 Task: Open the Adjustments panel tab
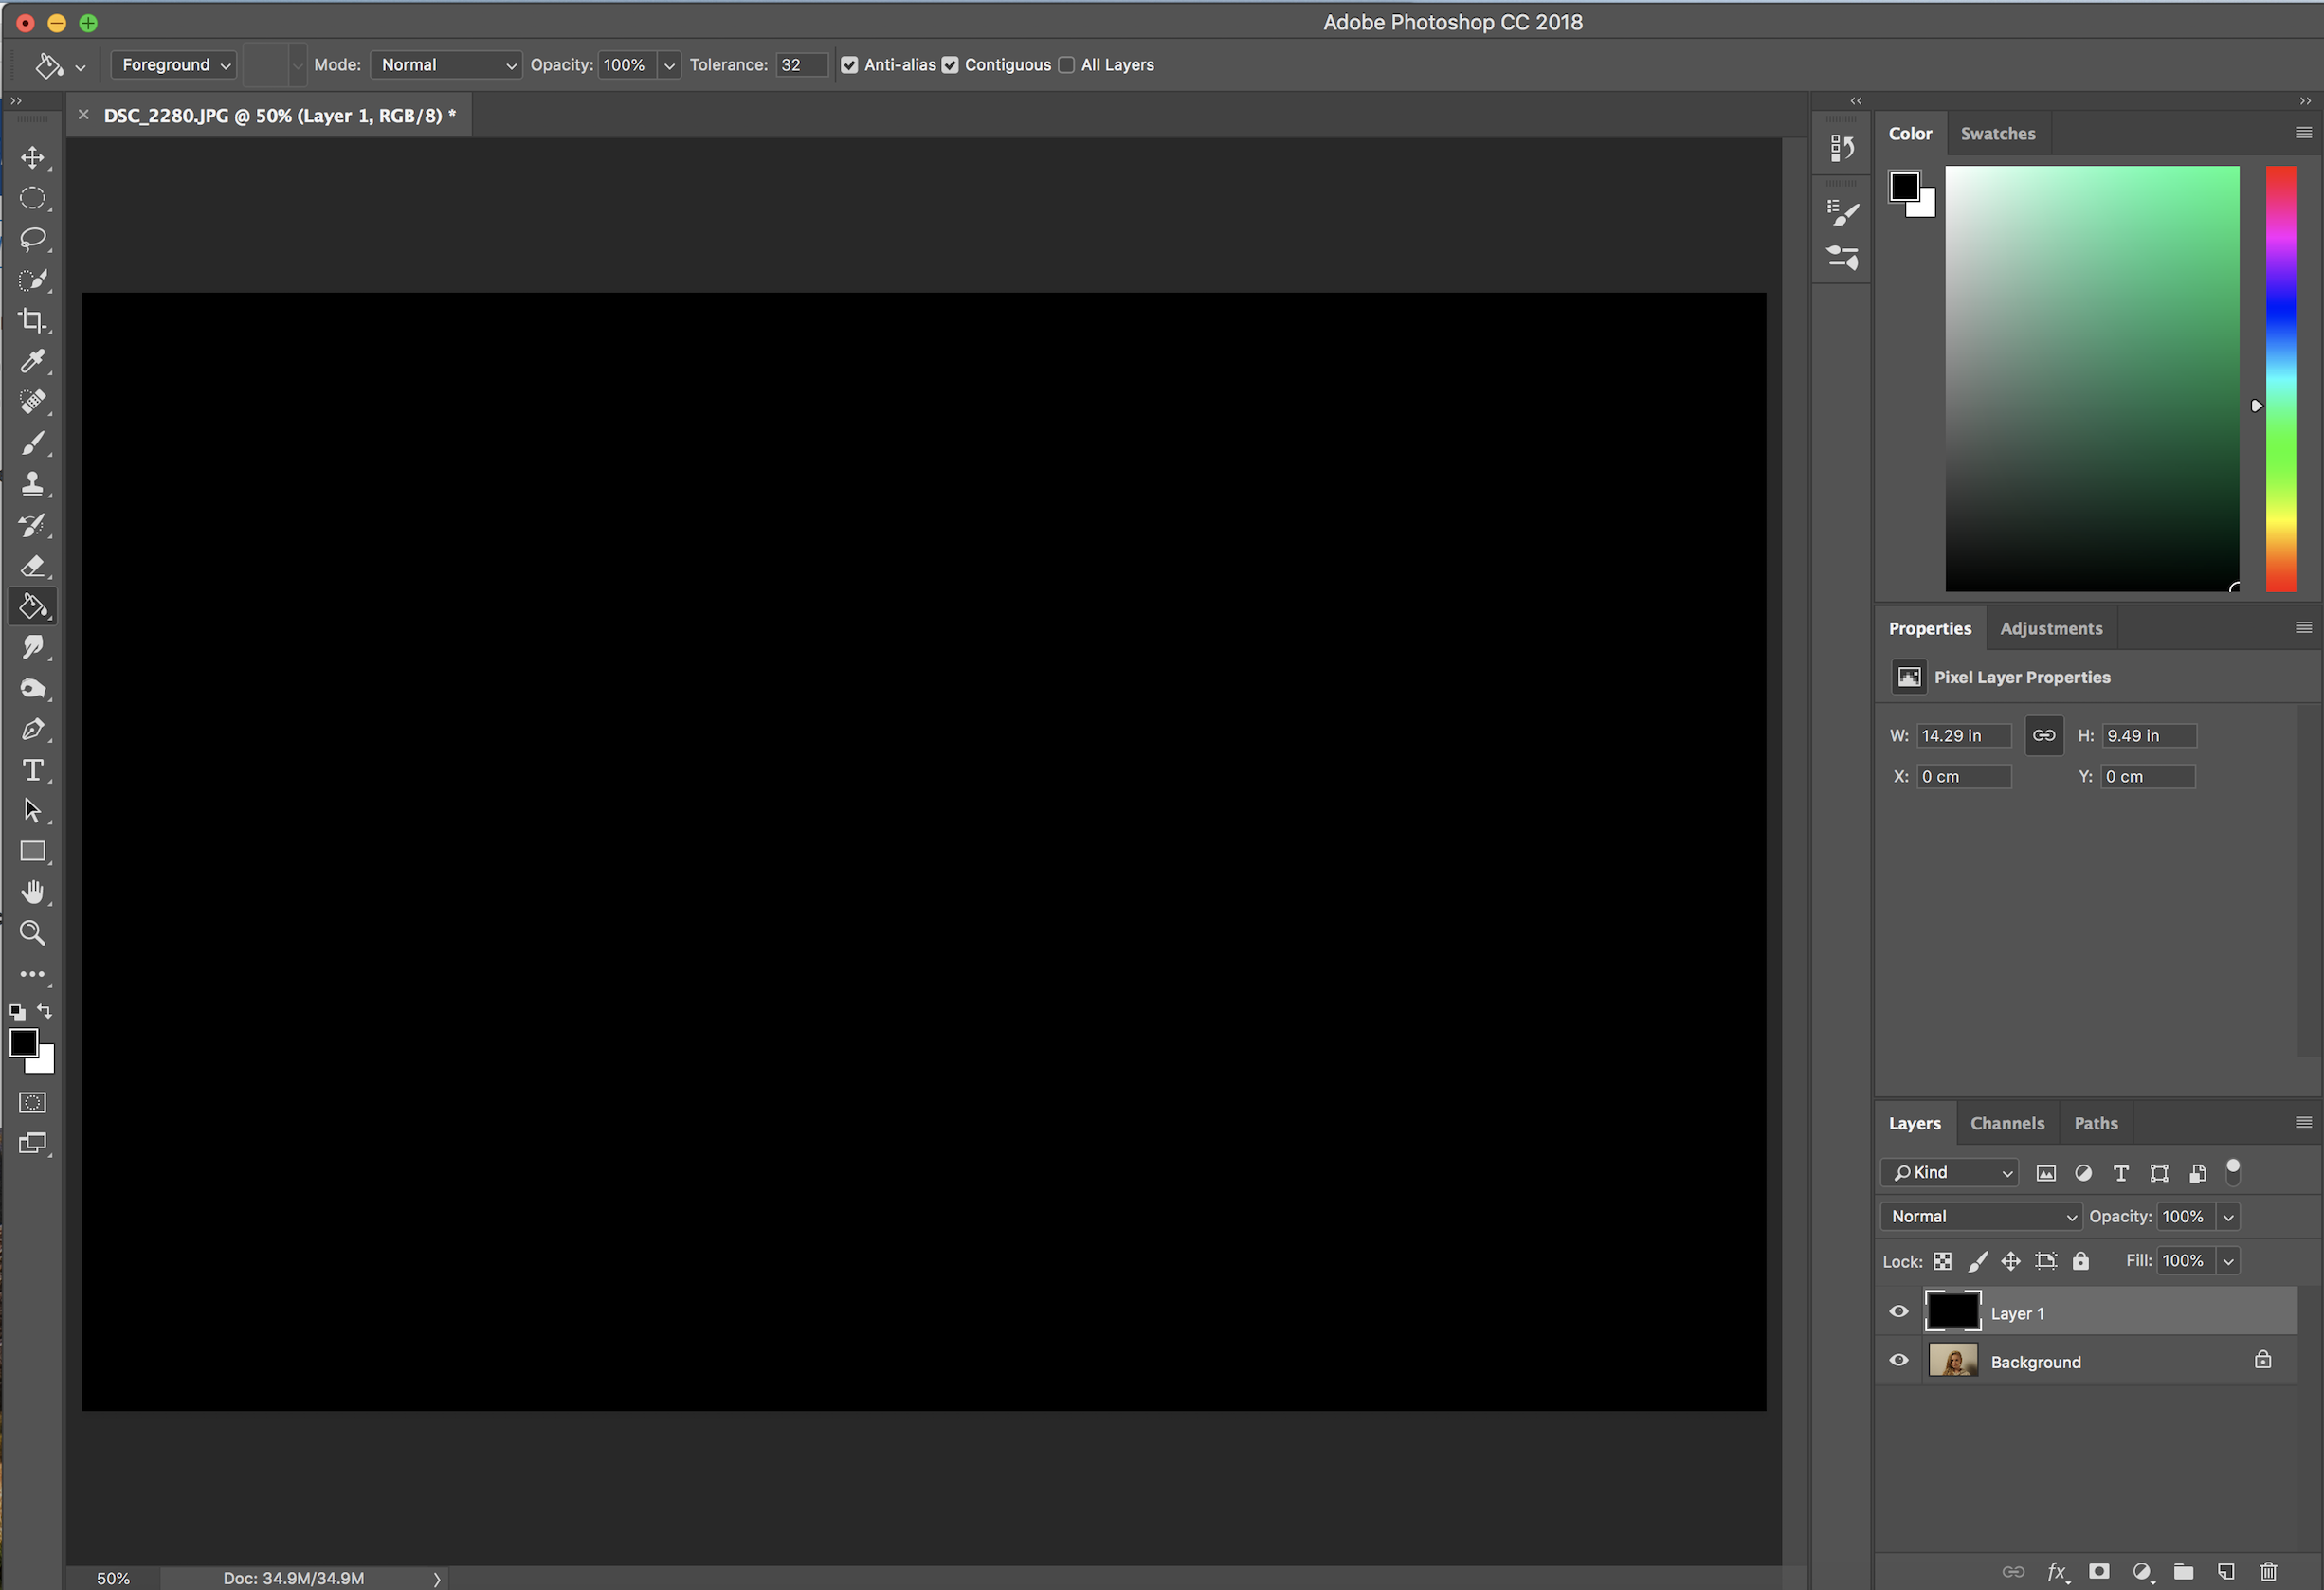[2050, 628]
